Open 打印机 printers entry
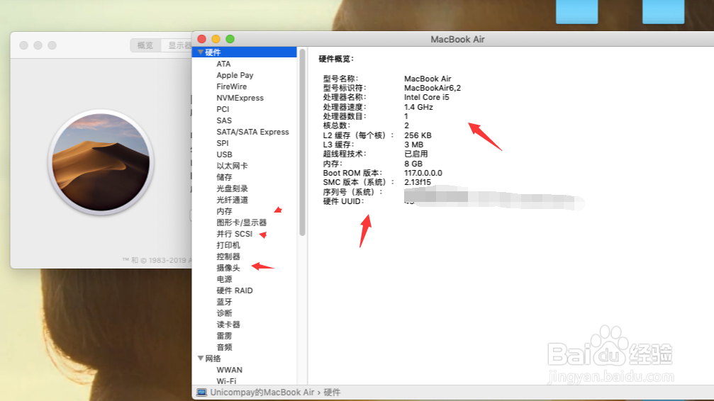 228,245
